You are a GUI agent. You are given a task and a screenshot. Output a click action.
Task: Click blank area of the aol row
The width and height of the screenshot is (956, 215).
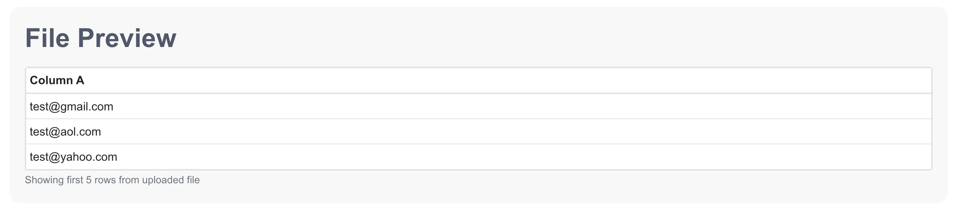[520, 132]
